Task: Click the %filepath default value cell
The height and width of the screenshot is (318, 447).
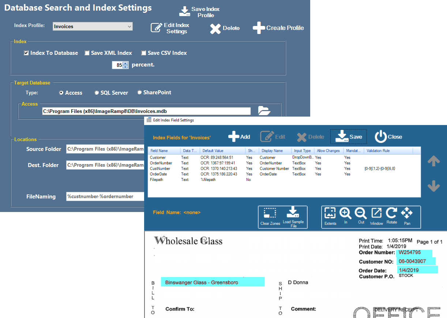Action: (209, 179)
